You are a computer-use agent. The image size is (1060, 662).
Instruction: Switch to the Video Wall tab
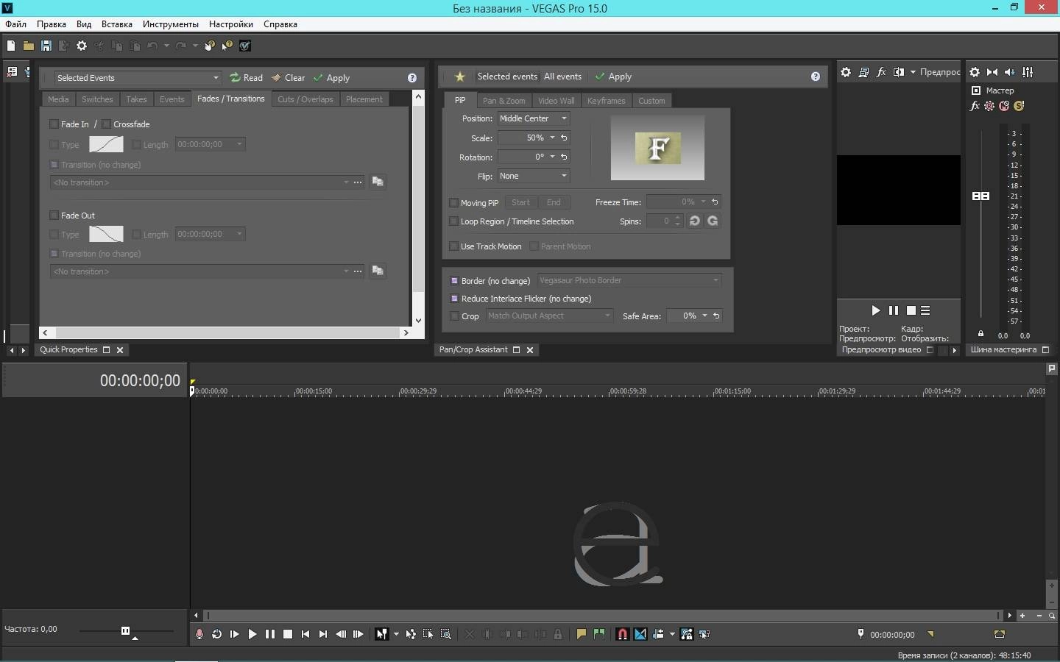pos(556,101)
